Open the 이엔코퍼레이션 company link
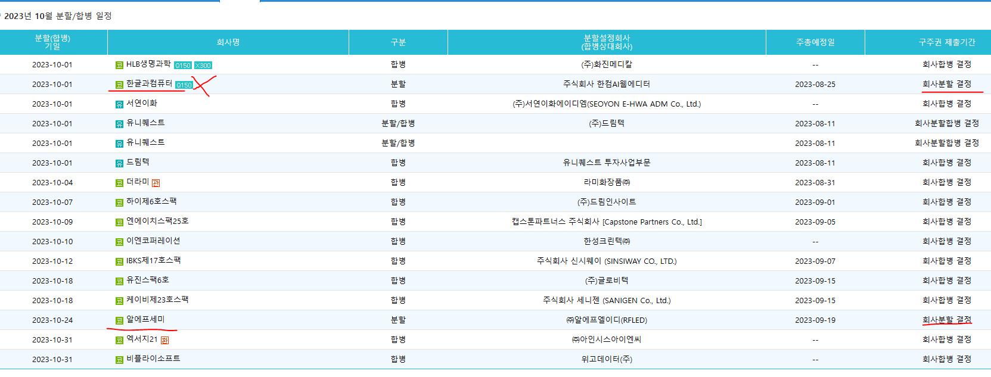Image resolution: width=991 pixels, height=377 pixels. (153, 241)
